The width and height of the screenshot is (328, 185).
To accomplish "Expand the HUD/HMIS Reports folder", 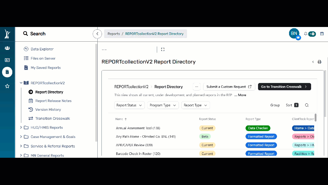I will pyautogui.click(x=21, y=127).
